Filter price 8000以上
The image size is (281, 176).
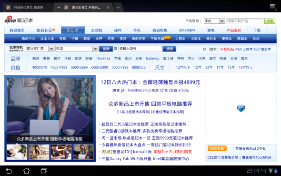click(x=139, y=67)
